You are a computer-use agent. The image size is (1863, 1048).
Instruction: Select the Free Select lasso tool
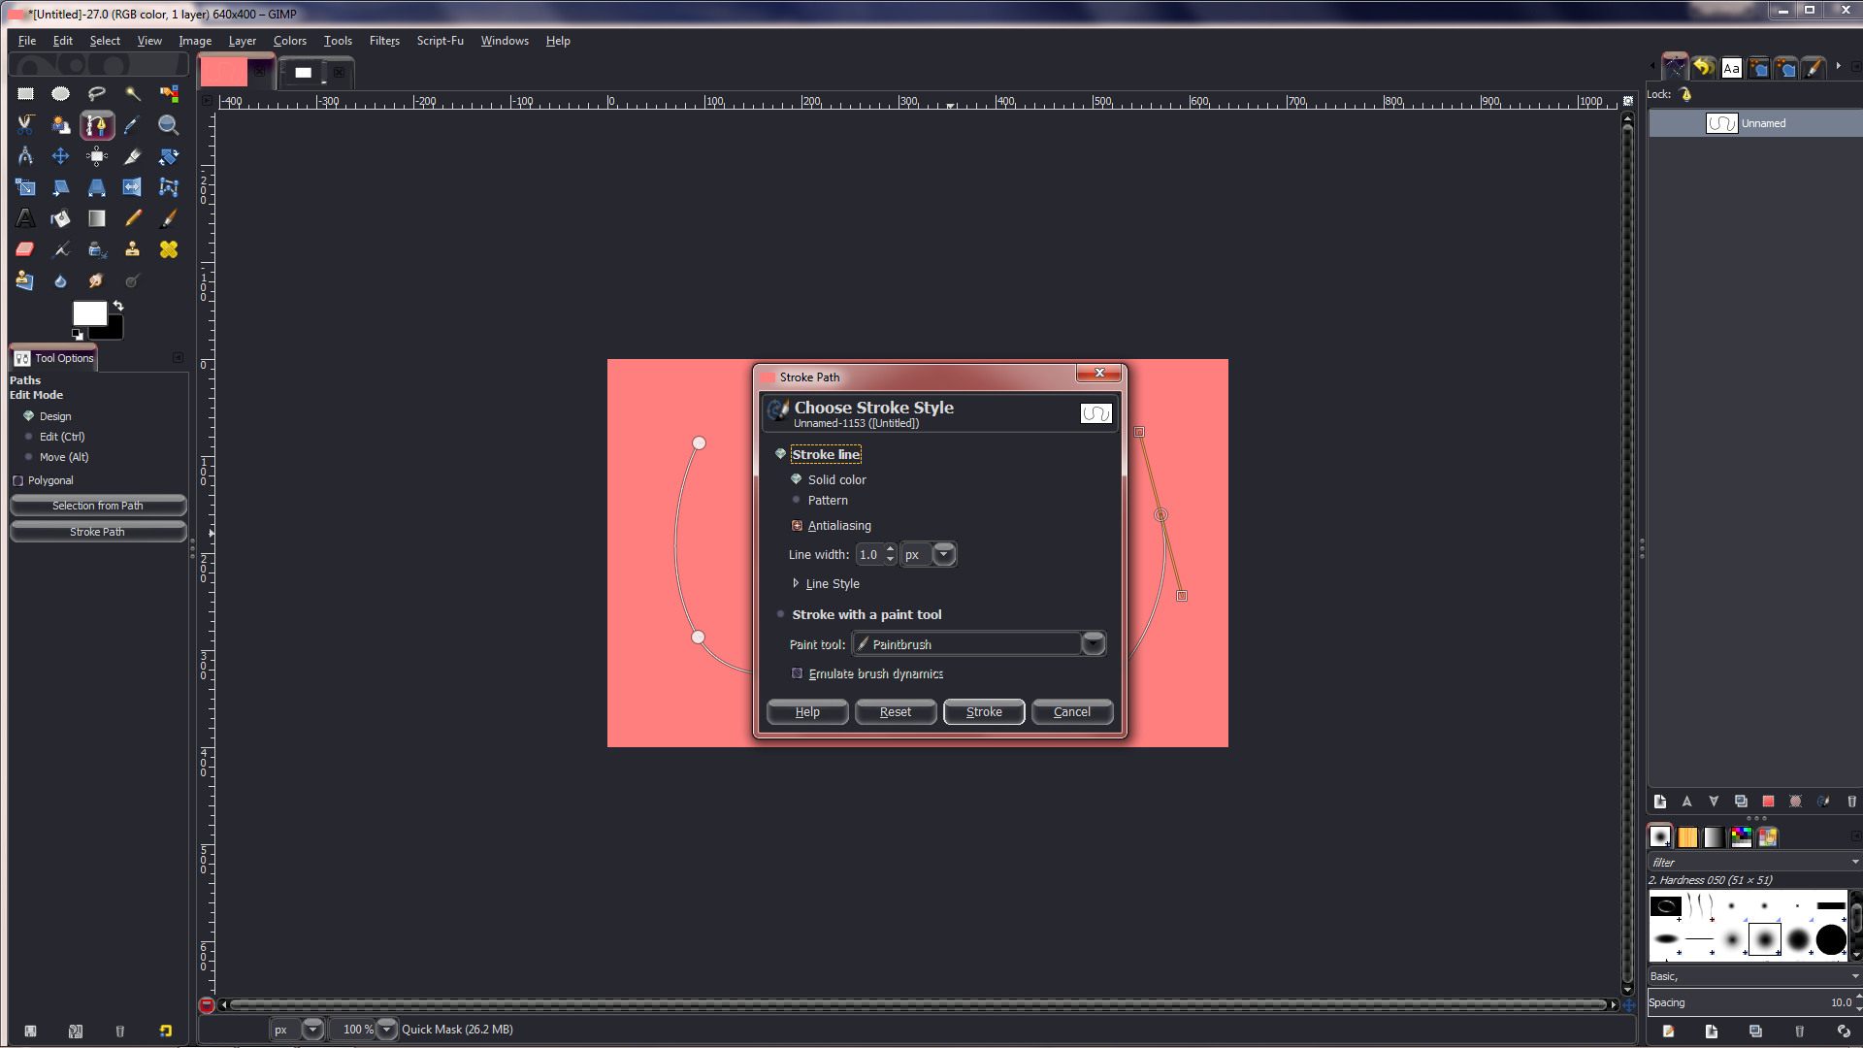(97, 94)
